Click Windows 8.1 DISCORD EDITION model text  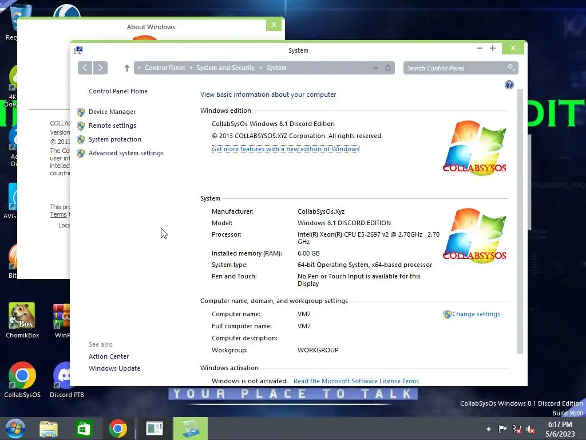(x=344, y=223)
